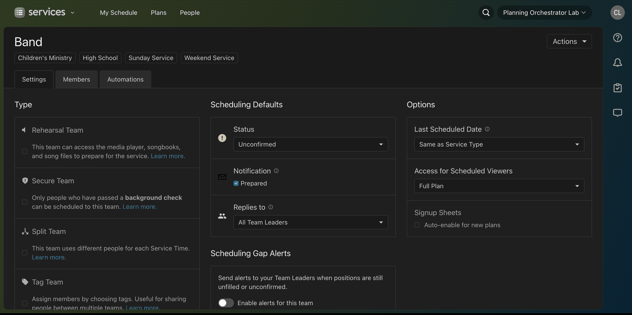This screenshot has height=315, width=632.
Task: Click the Scheduling Gap Alerts heading
Action: pyautogui.click(x=250, y=253)
